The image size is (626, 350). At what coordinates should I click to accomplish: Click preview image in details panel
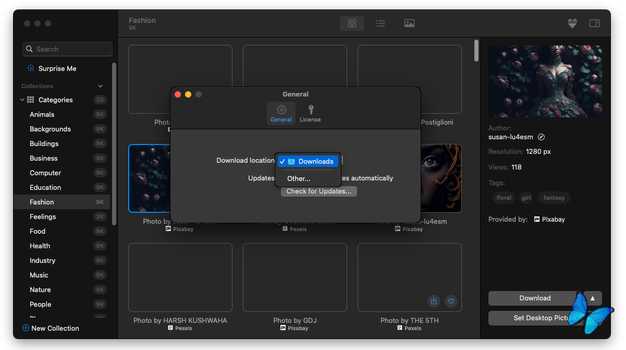pos(545,81)
